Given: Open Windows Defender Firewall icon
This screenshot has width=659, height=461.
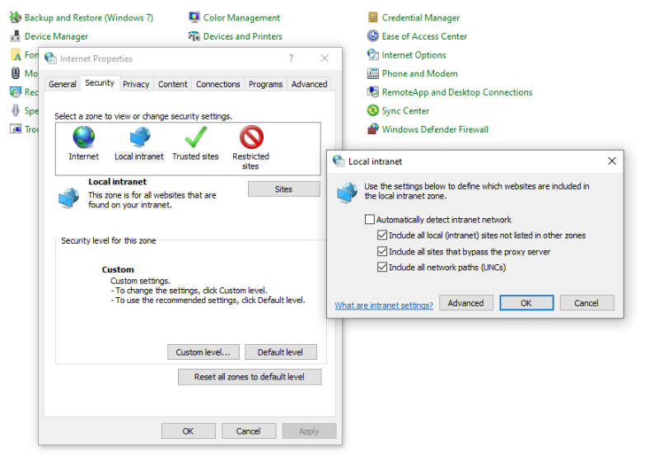Looking at the screenshot, I should pos(373,129).
